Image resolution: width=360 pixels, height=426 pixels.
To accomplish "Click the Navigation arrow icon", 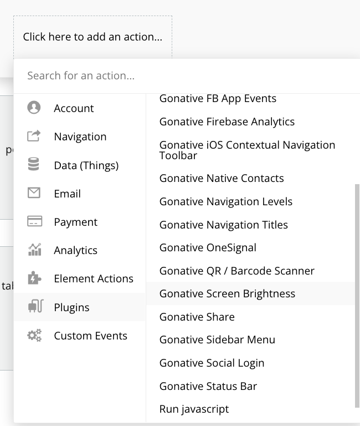I will (x=34, y=136).
